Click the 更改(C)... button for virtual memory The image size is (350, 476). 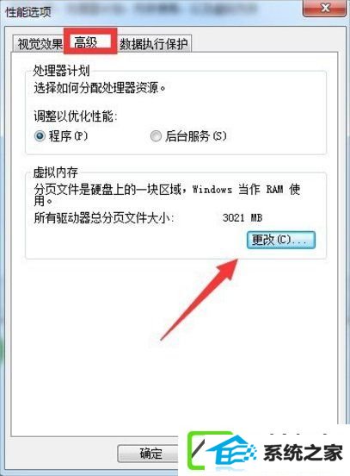pos(280,240)
